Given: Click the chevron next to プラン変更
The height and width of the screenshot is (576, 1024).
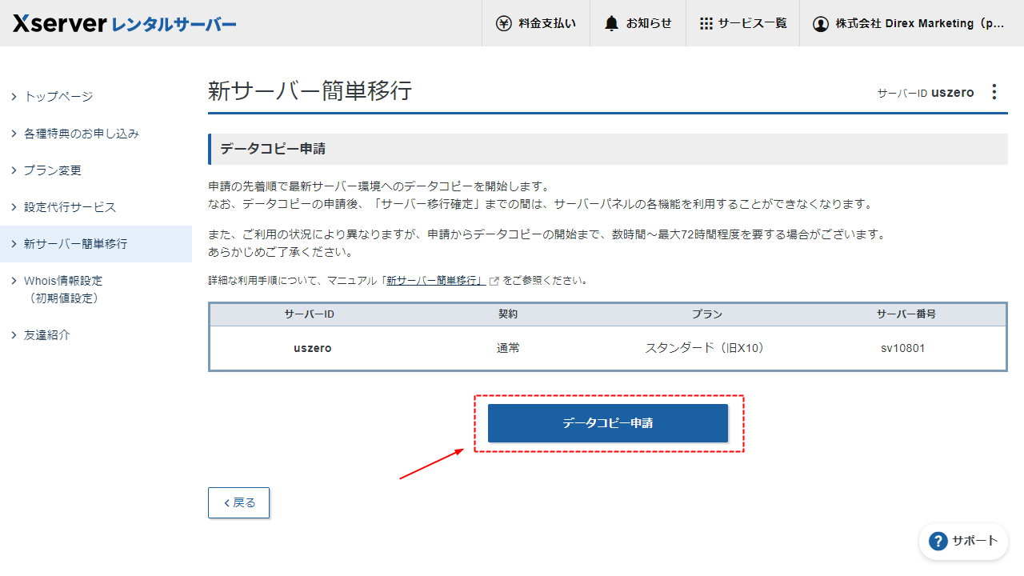Looking at the screenshot, I should pyautogui.click(x=14, y=170).
